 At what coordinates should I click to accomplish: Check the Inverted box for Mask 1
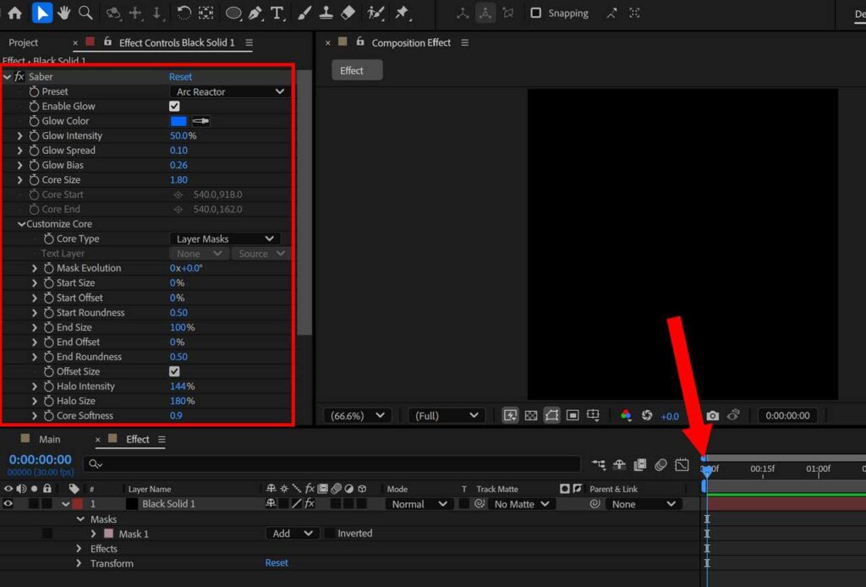(x=329, y=534)
